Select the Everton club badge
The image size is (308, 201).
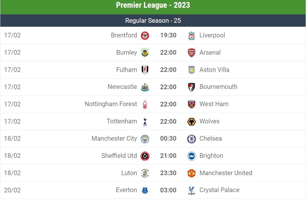click(145, 190)
